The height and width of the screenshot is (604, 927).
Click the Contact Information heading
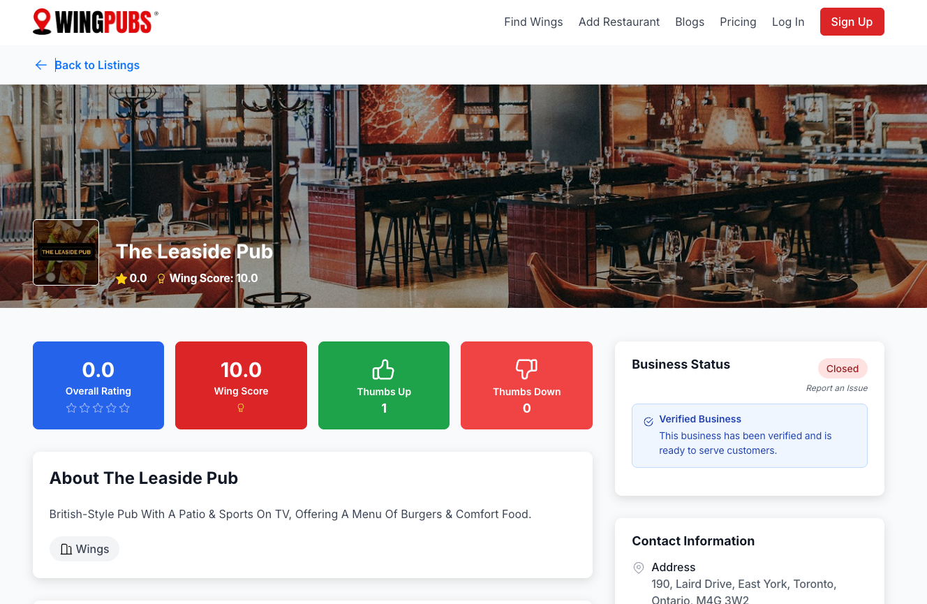click(693, 541)
